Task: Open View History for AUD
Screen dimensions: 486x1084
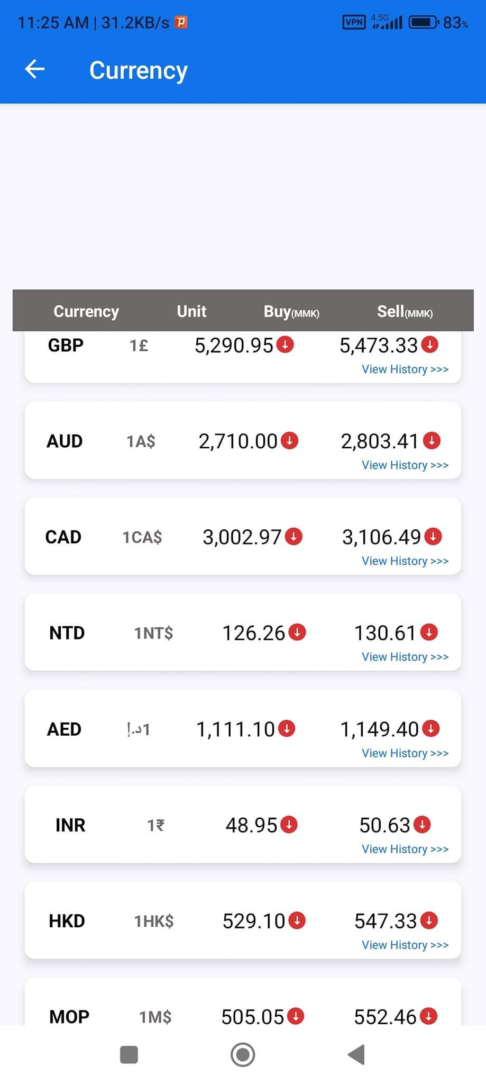Action: 405,465
